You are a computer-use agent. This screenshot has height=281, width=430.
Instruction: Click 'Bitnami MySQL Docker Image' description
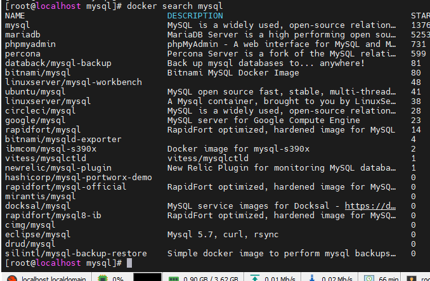[233, 73]
